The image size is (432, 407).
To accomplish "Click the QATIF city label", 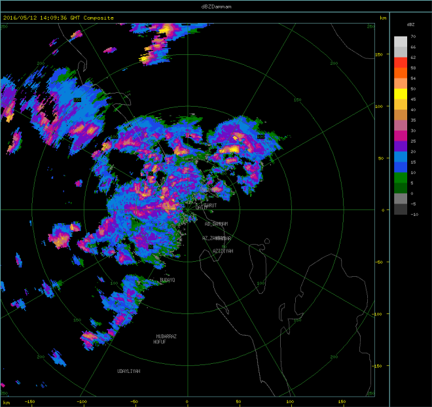I will coord(201,207).
